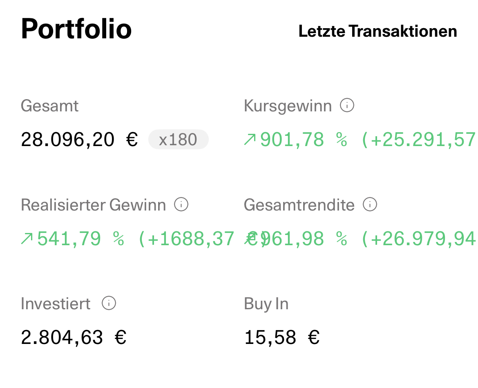The image size is (478, 388).
Task: Click the Realisierter Gewinn label
Action: pyautogui.click(x=93, y=205)
